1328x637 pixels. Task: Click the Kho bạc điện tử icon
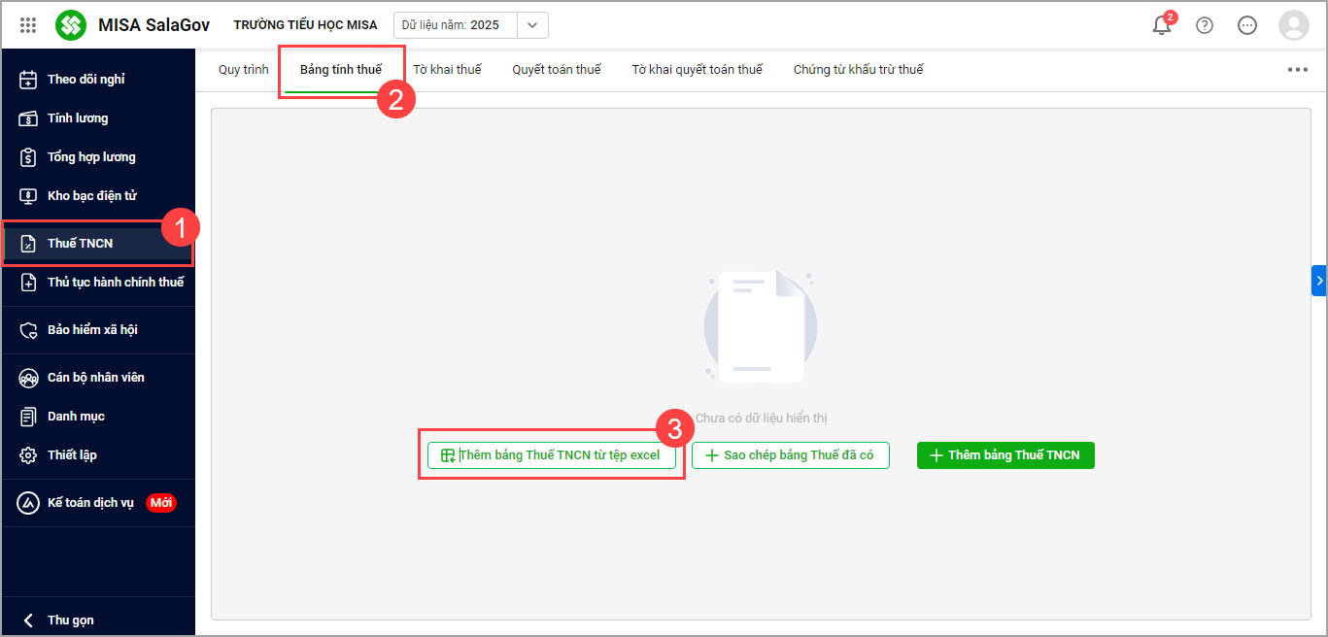pos(28,196)
